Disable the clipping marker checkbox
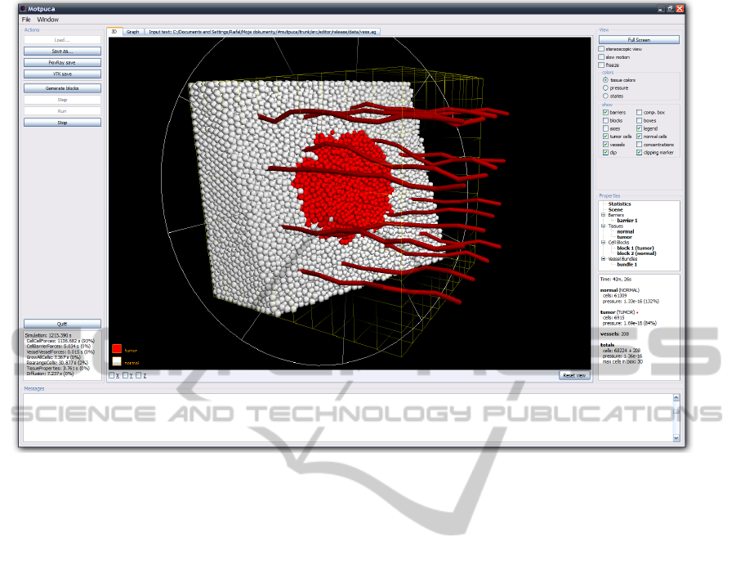 click(639, 153)
